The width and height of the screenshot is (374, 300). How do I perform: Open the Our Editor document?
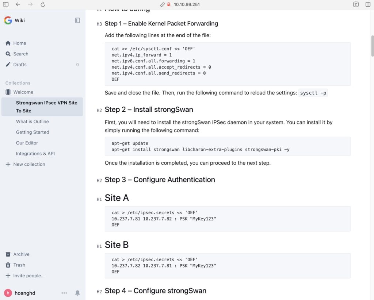coord(27,143)
